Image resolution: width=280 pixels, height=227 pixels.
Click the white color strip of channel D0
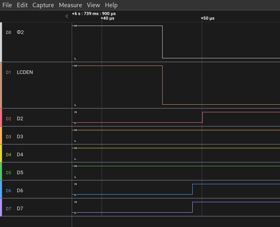1,42
